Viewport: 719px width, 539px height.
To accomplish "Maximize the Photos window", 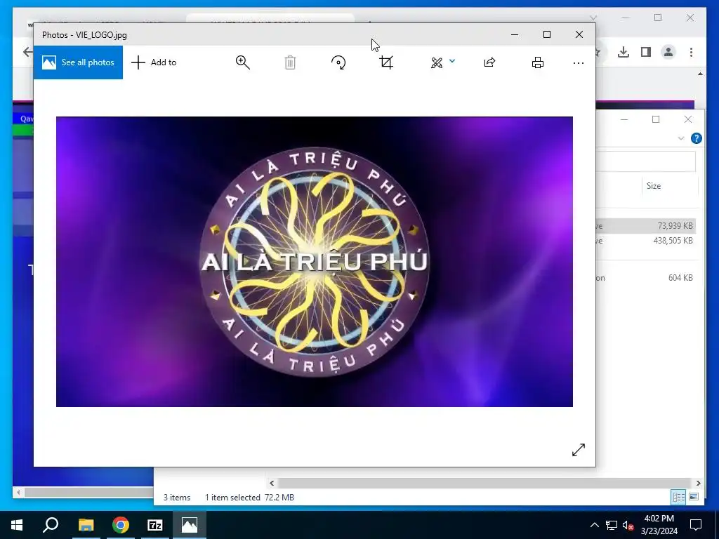I will click(547, 34).
